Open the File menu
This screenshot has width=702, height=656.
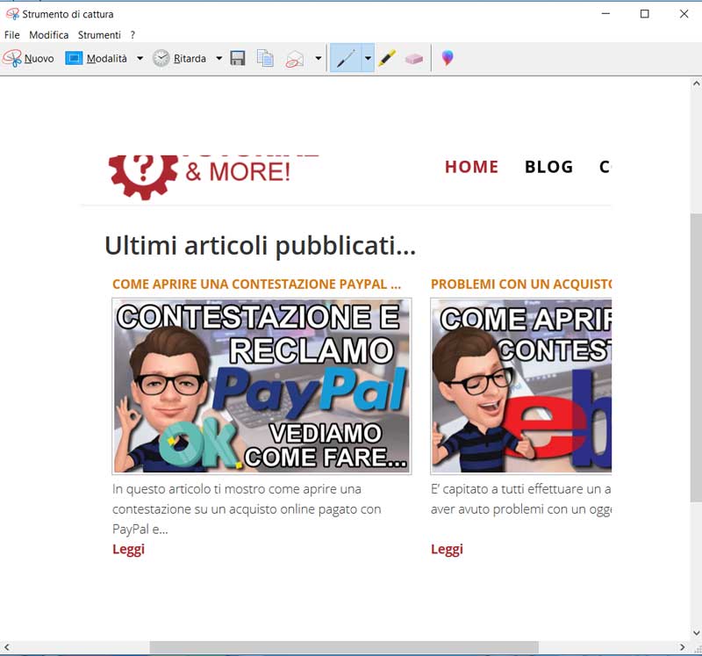click(12, 35)
